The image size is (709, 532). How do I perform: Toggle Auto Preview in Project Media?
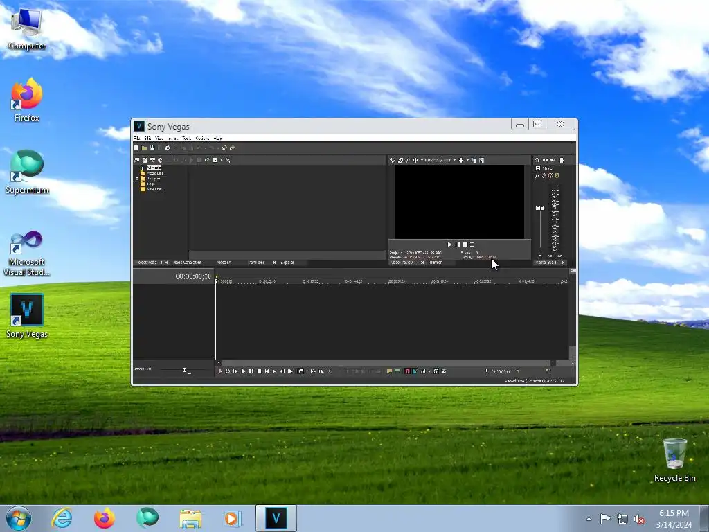pyautogui.click(x=206, y=160)
